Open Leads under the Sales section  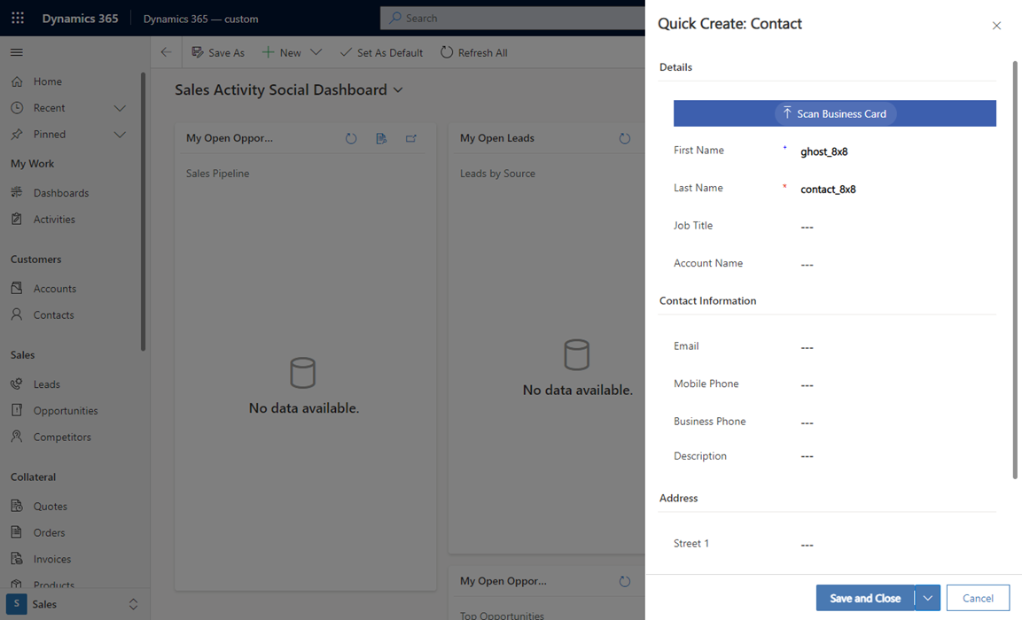(43, 384)
